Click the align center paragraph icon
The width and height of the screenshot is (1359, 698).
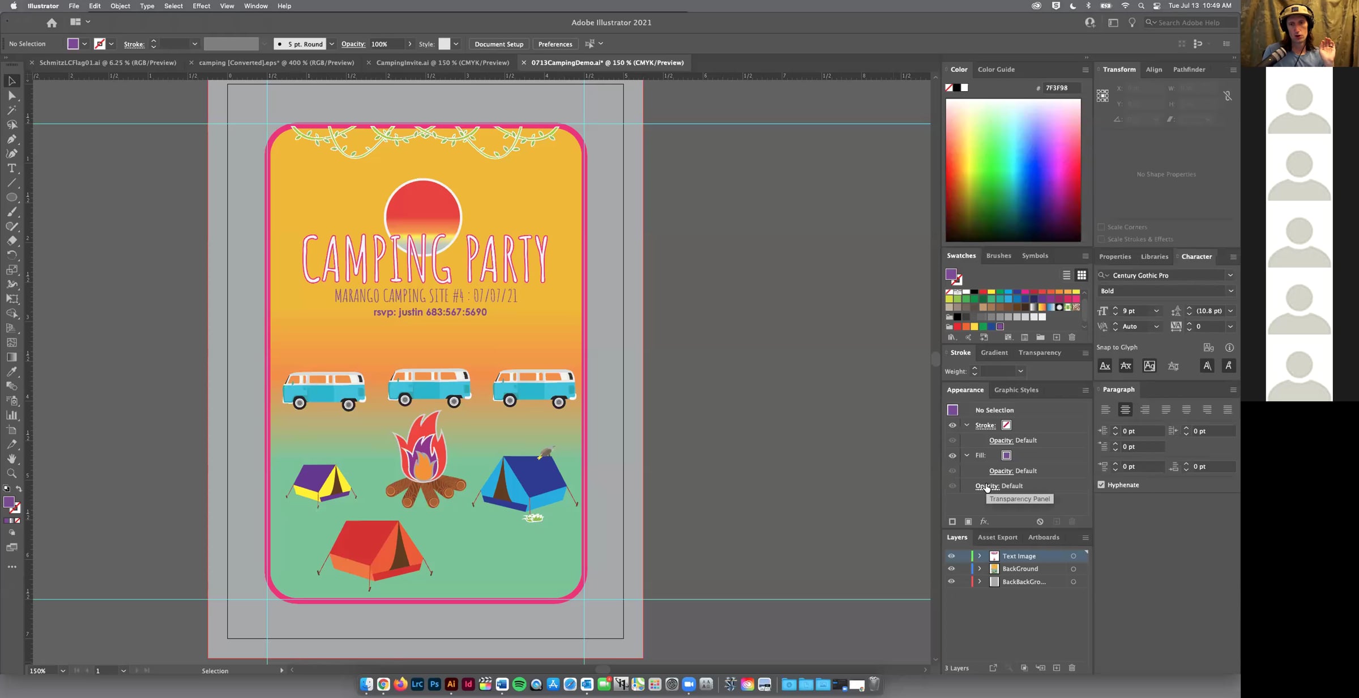tap(1125, 409)
